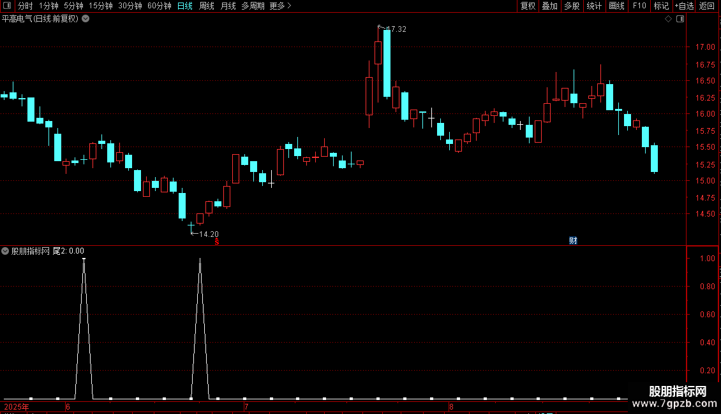Click the 14.20 low price label
Viewport: 721px width, 414px height.
(x=209, y=234)
